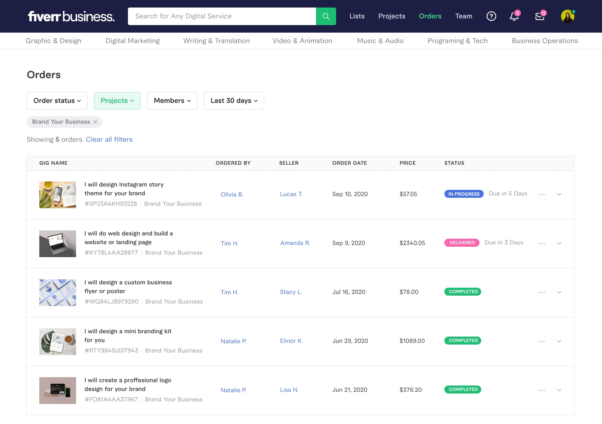Open three-dot menu for web design order
The image size is (602, 424).
(x=541, y=243)
